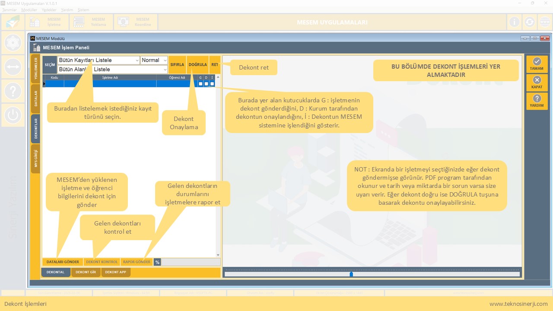Open YARDIM help icon in right panel

pyautogui.click(x=537, y=99)
